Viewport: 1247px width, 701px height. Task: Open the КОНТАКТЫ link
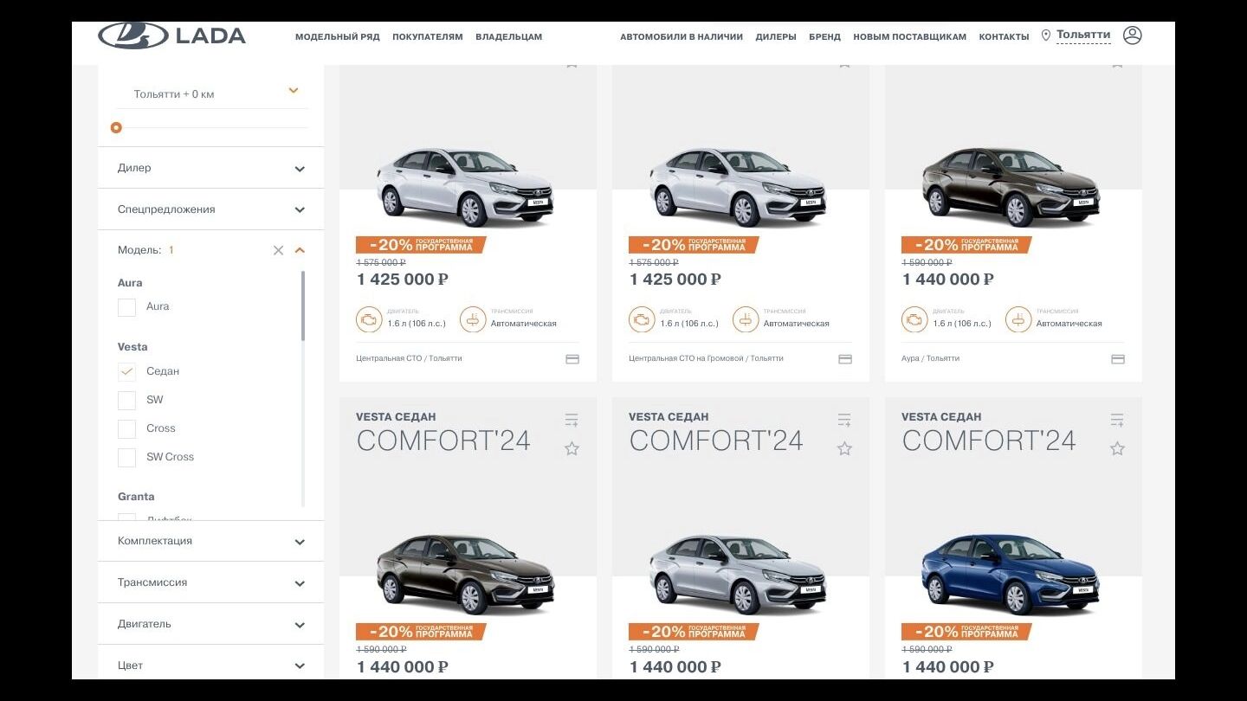(x=1004, y=37)
